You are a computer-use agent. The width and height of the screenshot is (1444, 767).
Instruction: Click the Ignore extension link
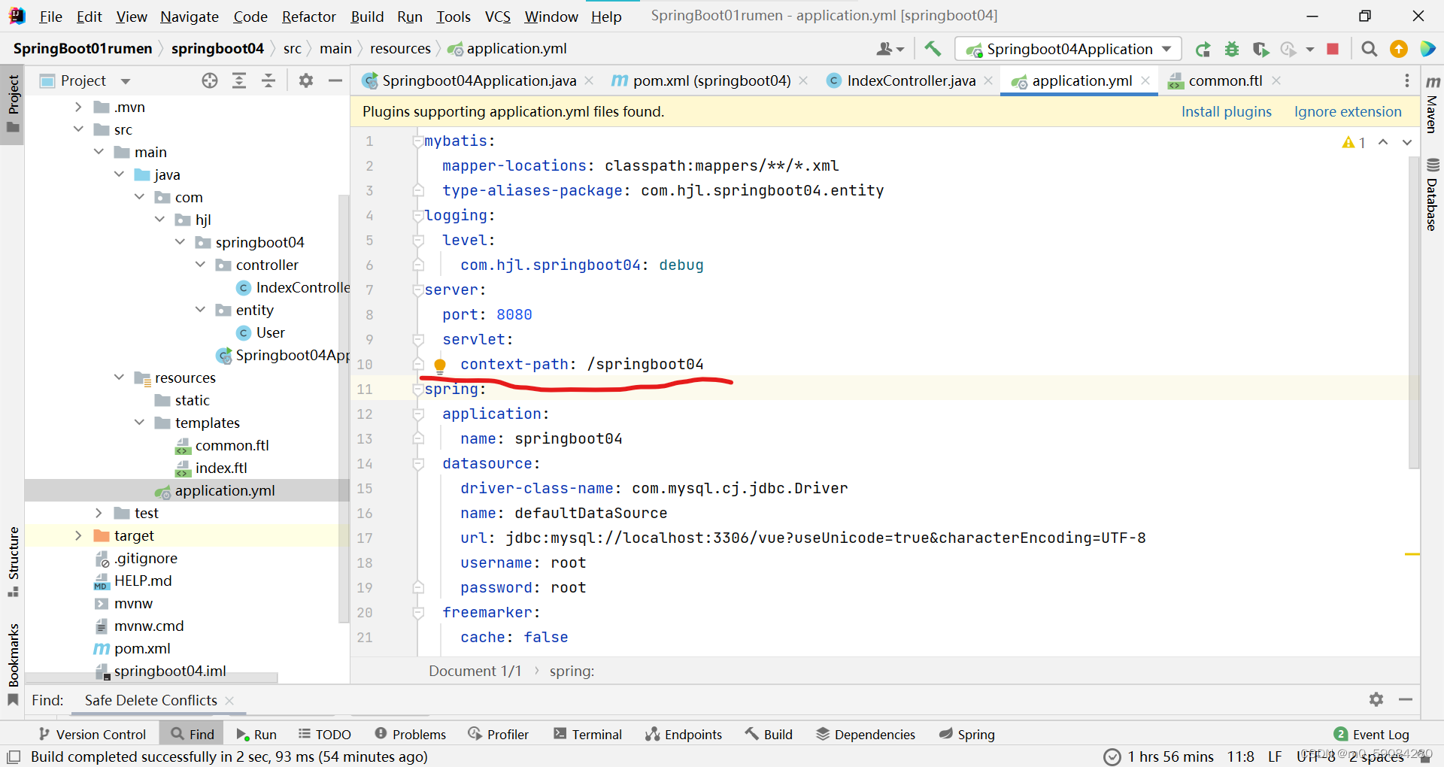pos(1347,111)
